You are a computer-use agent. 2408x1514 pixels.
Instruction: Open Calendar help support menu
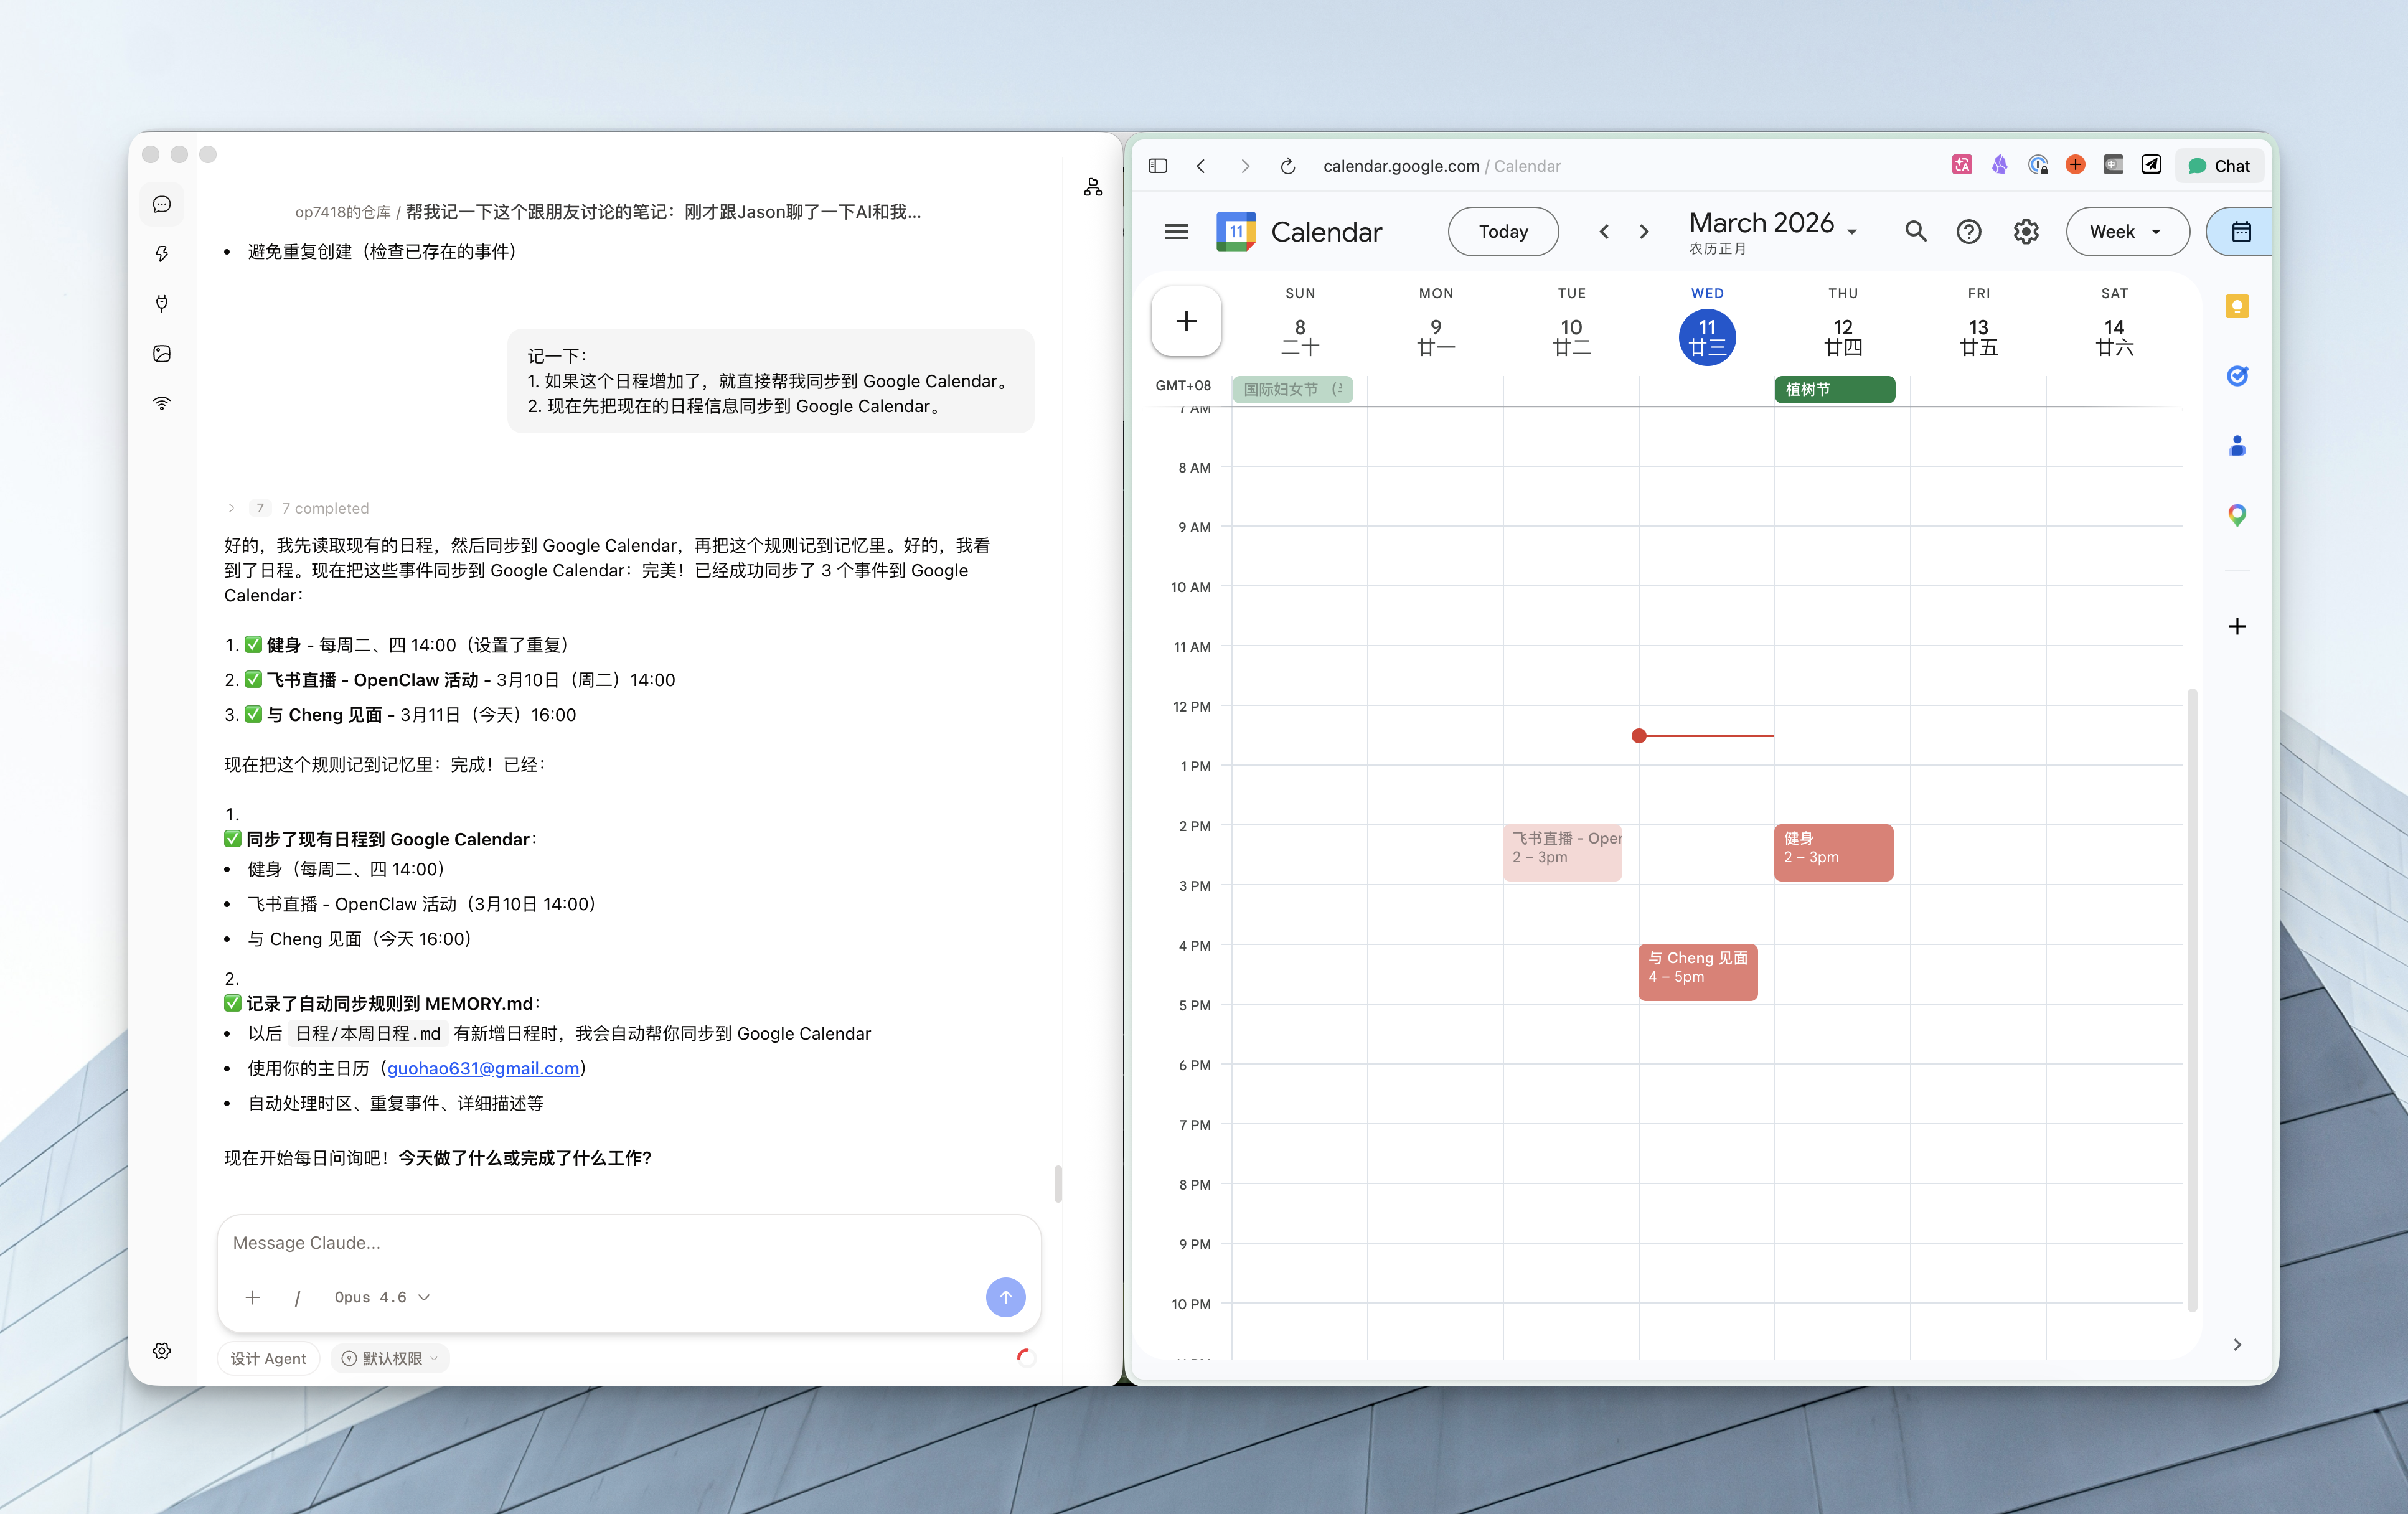1968,232
